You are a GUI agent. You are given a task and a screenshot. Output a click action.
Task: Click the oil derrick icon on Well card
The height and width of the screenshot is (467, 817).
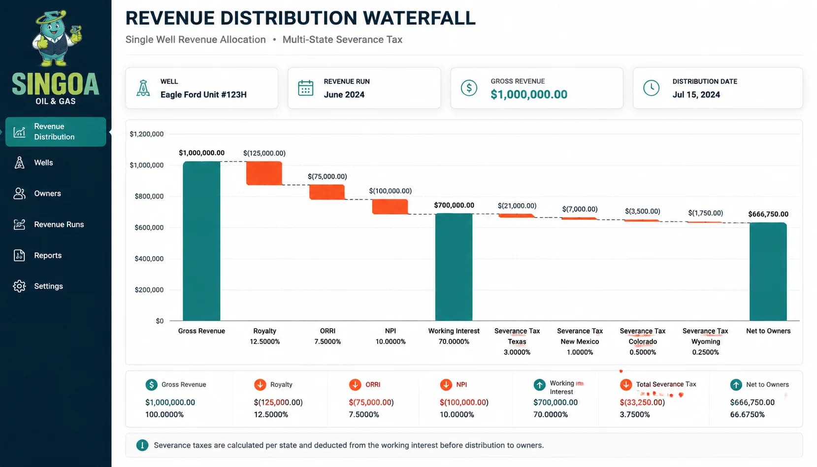point(143,88)
